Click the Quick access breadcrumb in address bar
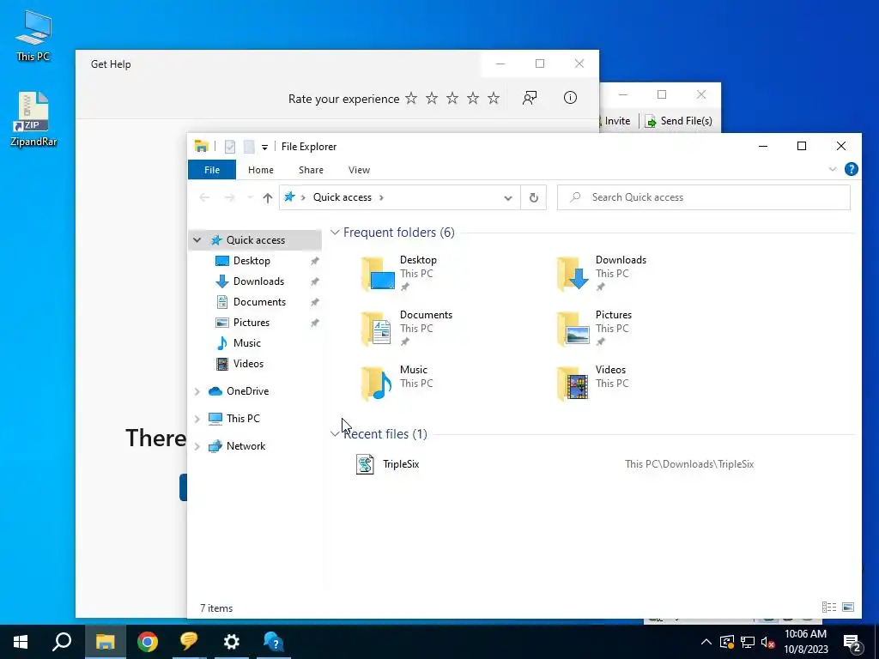The height and width of the screenshot is (659, 879). (x=342, y=197)
